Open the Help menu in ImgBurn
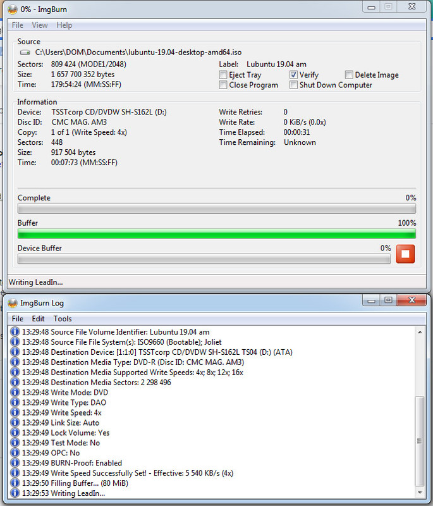Image resolution: width=433 pixels, height=506 pixels. (64, 25)
